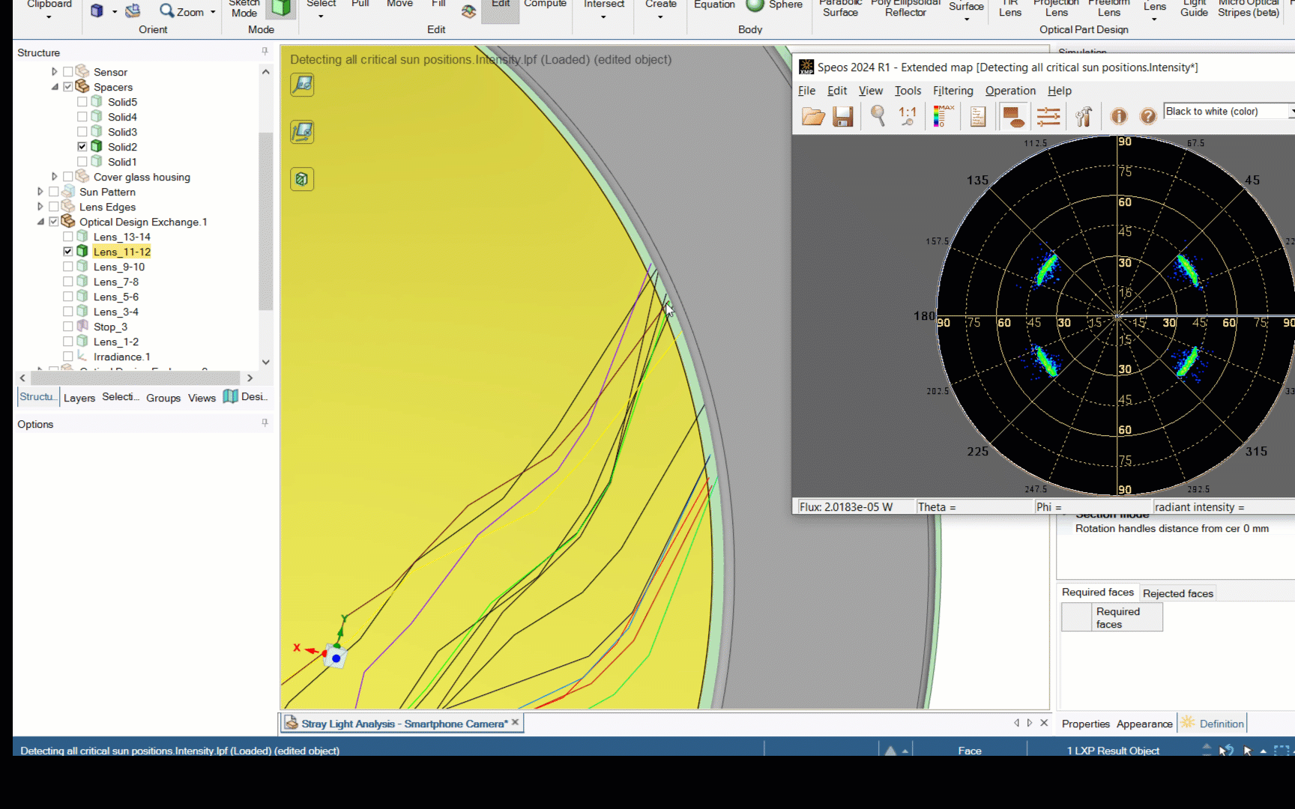Viewport: 1295px width, 809px height.
Task: Open the Zoom dropdown arrow
Action: coord(213,12)
